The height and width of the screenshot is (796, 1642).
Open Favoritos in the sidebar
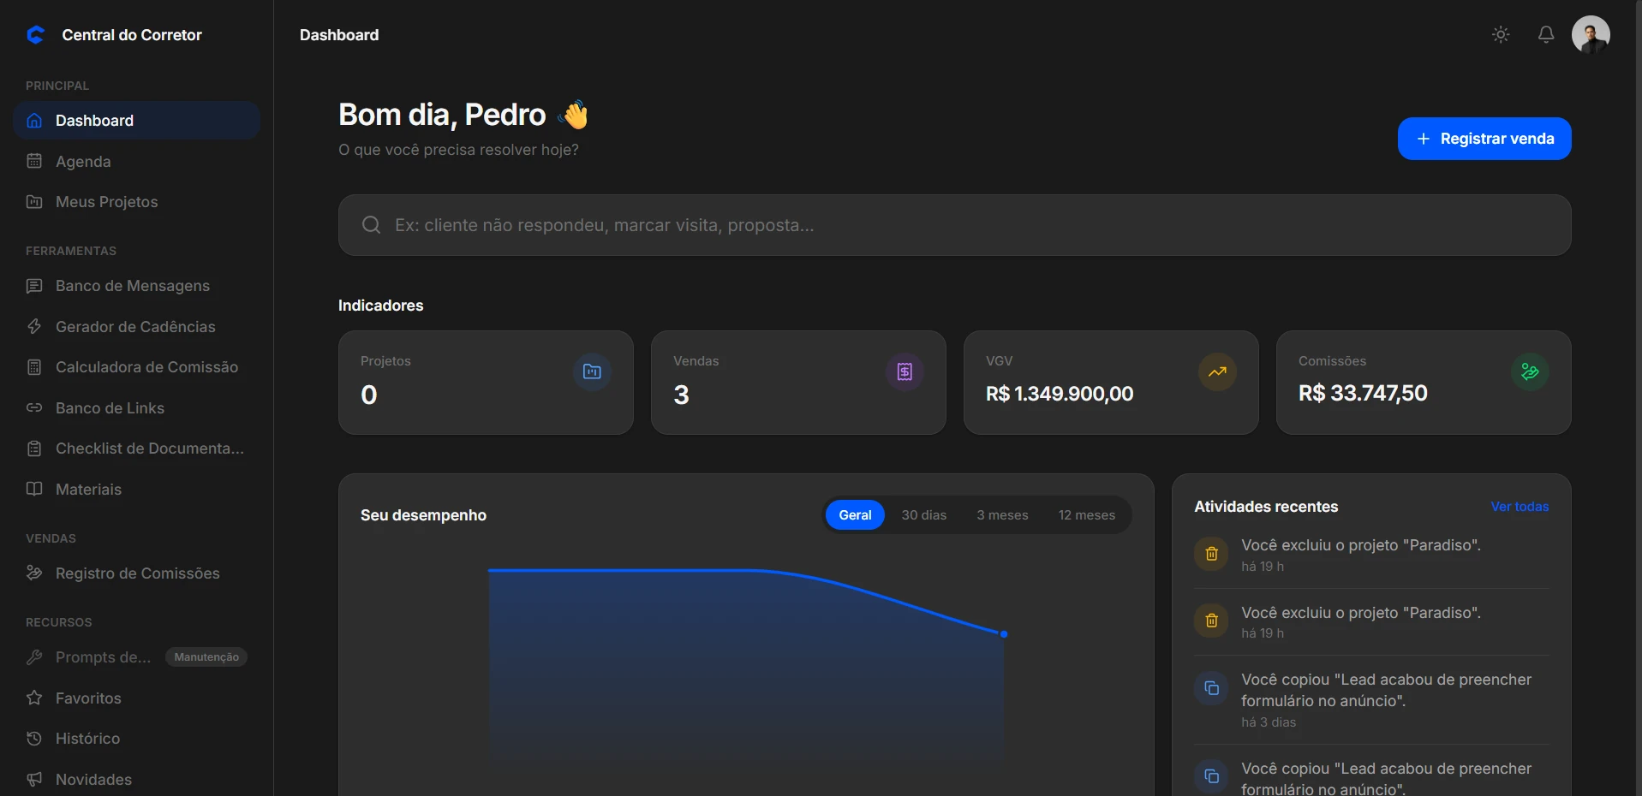pyautogui.click(x=136, y=698)
